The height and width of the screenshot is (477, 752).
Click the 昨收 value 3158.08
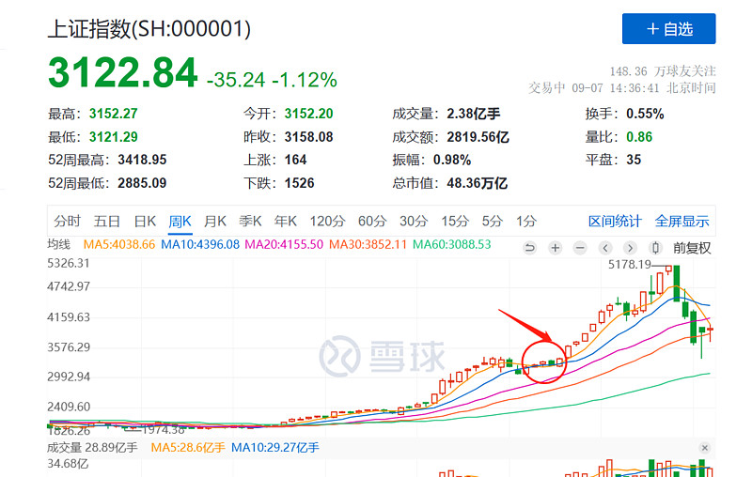point(308,137)
